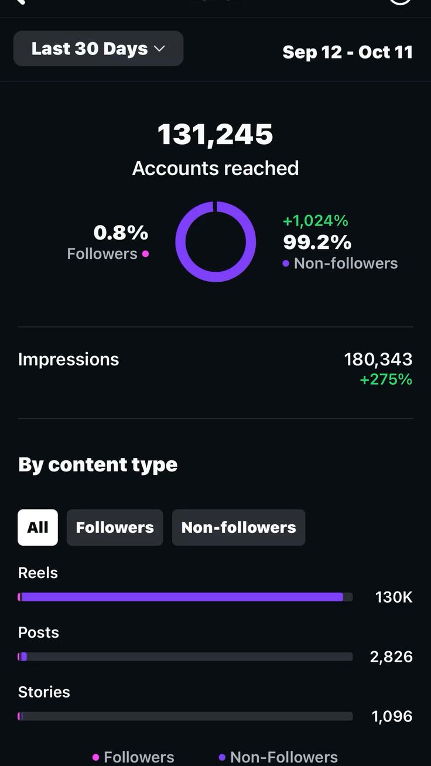Click the 131,245 accounts reached total
Screen dimensions: 431x766
(x=215, y=134)
